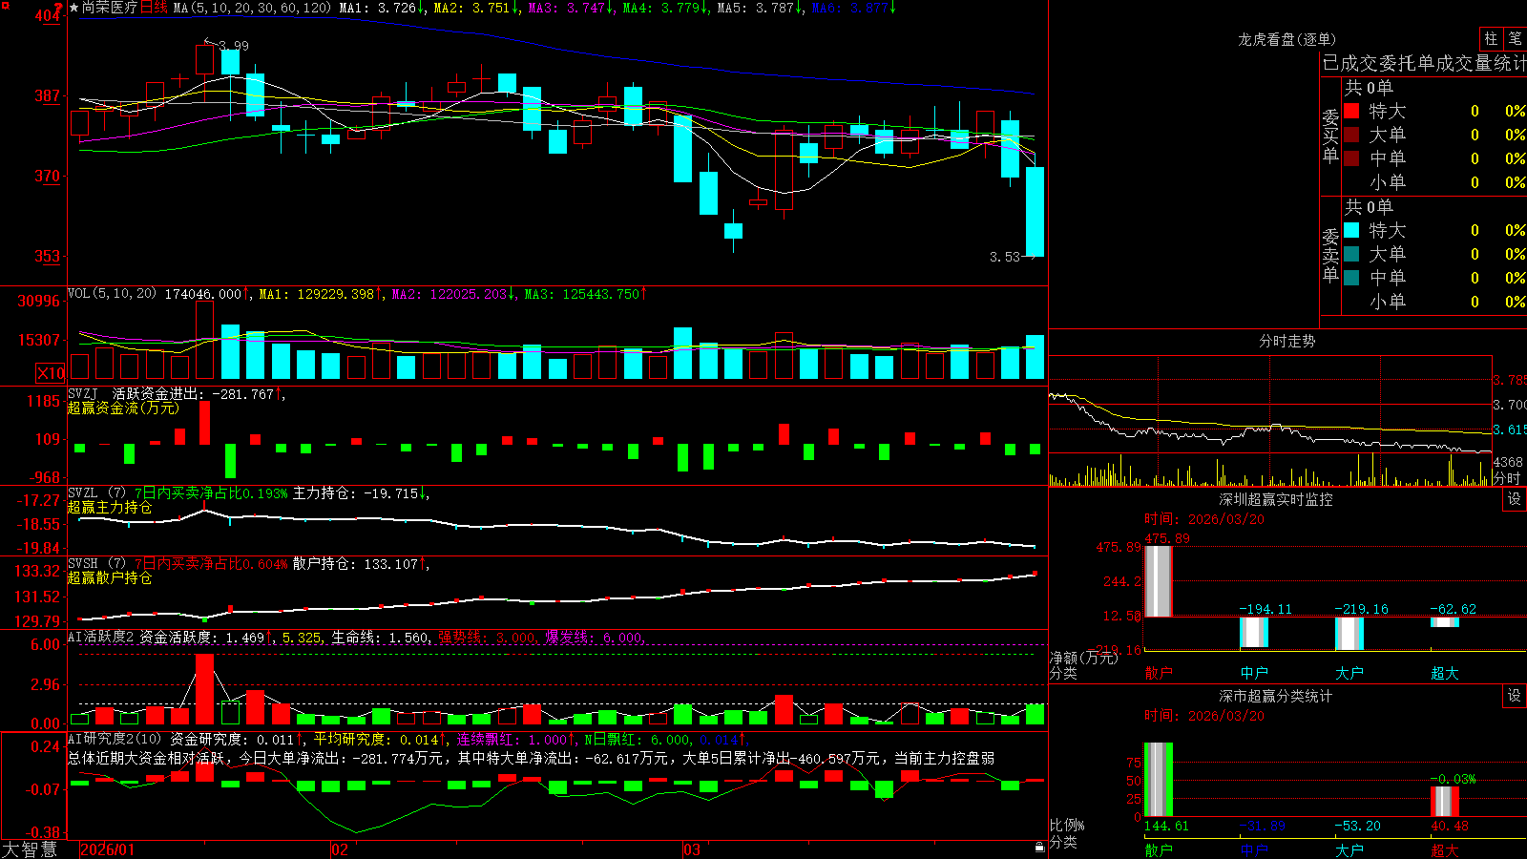Click the 大智慧 logo at bottom-left

coord(30,849)
